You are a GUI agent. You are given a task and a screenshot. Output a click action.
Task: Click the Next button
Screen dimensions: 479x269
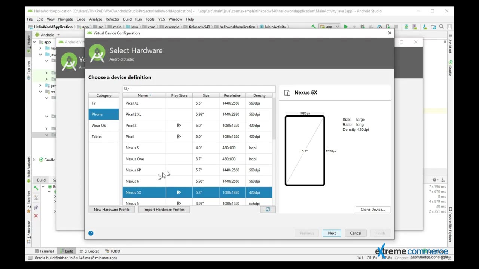pyautogui.click(x=332, y=233)
